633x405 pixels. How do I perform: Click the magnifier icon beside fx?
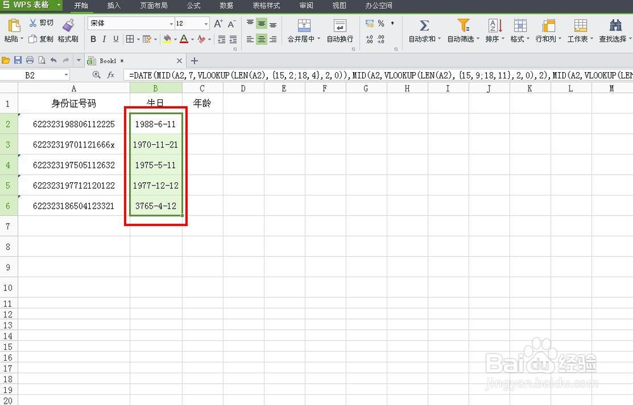click(96, 75)
